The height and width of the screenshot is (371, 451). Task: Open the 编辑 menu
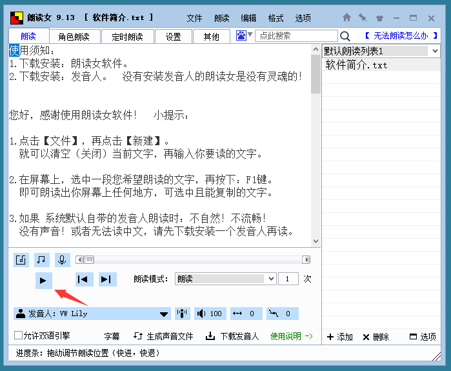click(x=248, y=19)
